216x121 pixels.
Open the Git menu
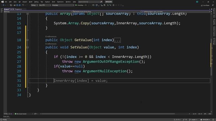tap(20, 2)
